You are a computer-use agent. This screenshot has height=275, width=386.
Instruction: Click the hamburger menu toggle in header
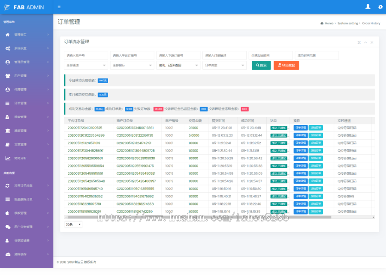(x=59, y=7)
